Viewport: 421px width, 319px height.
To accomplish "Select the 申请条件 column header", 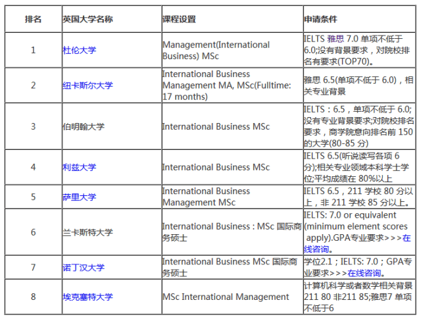I will click(x=360, y=19).
